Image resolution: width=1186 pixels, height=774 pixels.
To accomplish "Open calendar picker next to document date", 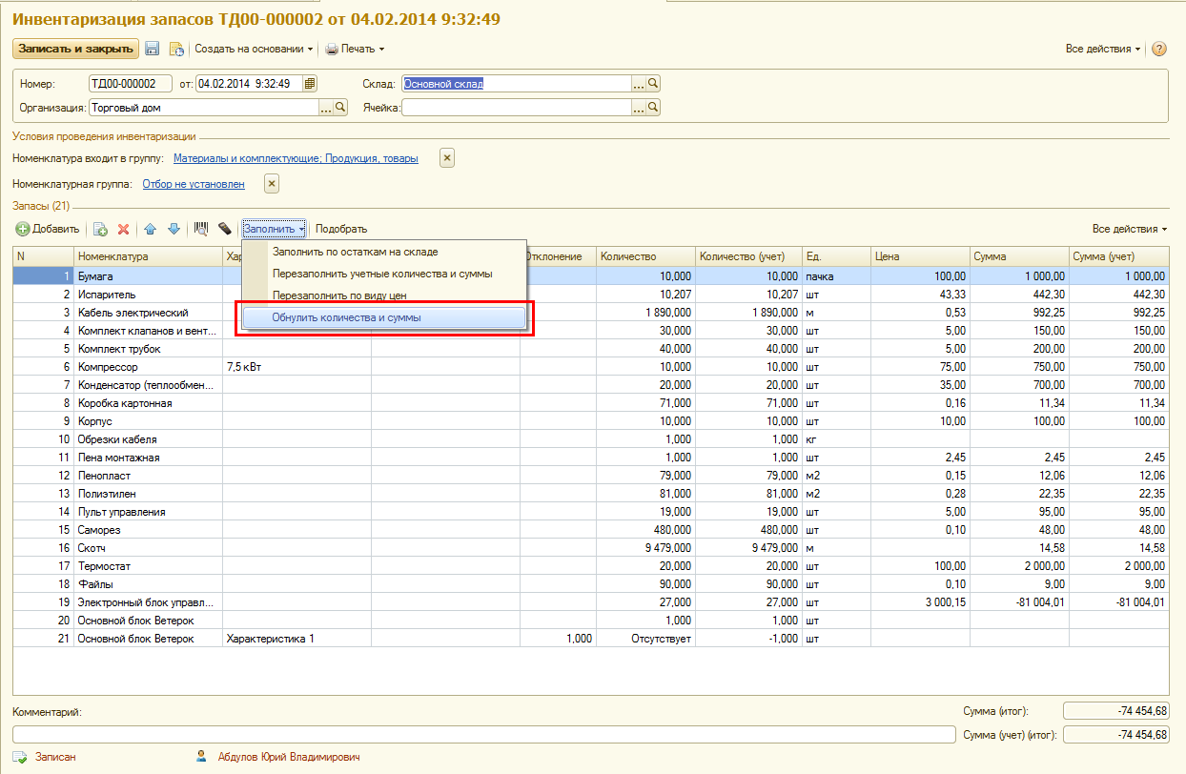I will (310, 84).
